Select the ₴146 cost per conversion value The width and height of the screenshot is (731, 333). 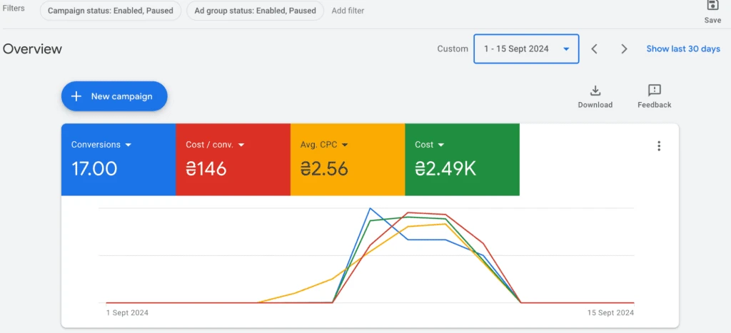click(206, 168)
